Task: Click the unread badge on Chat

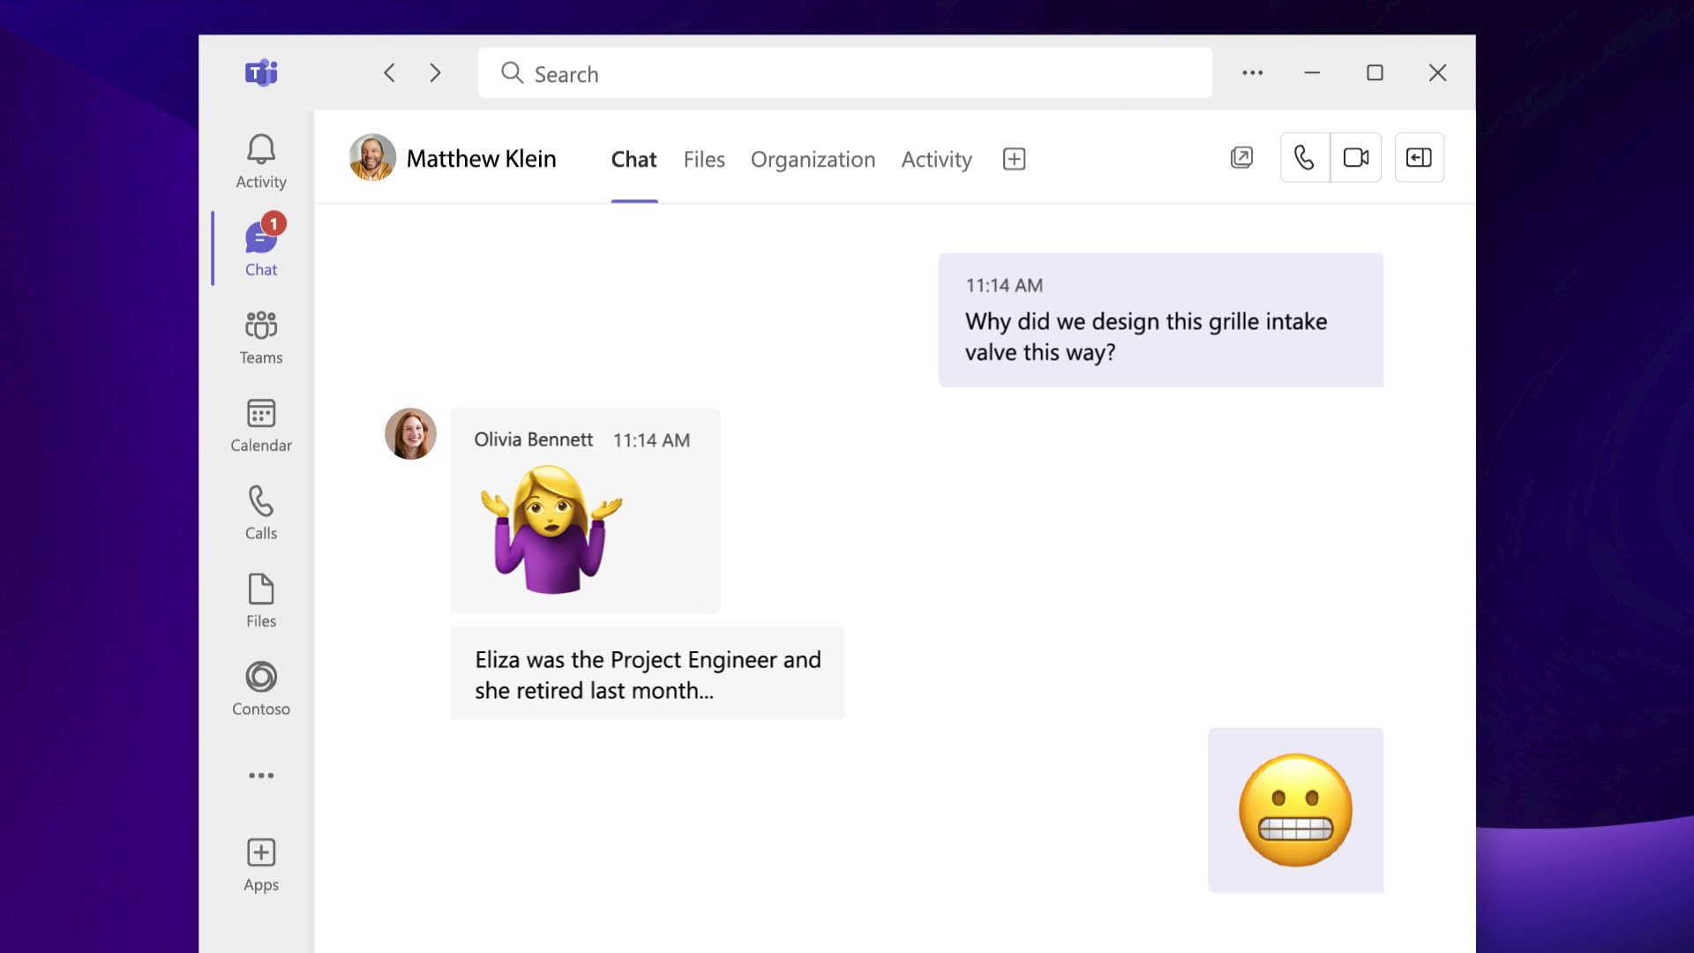Action: coord(274,224)
